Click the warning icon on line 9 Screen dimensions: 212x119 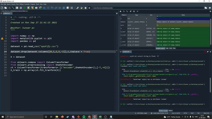click(x=2, y=38)
